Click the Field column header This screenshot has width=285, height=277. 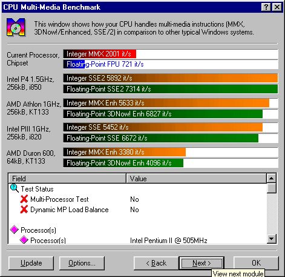point(67,179)
